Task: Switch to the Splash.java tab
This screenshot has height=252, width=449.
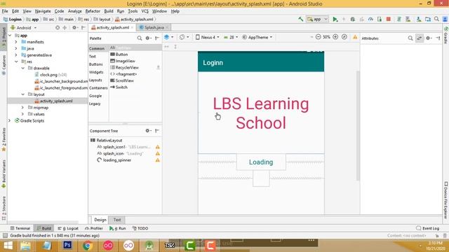Action: pos(154,27)
